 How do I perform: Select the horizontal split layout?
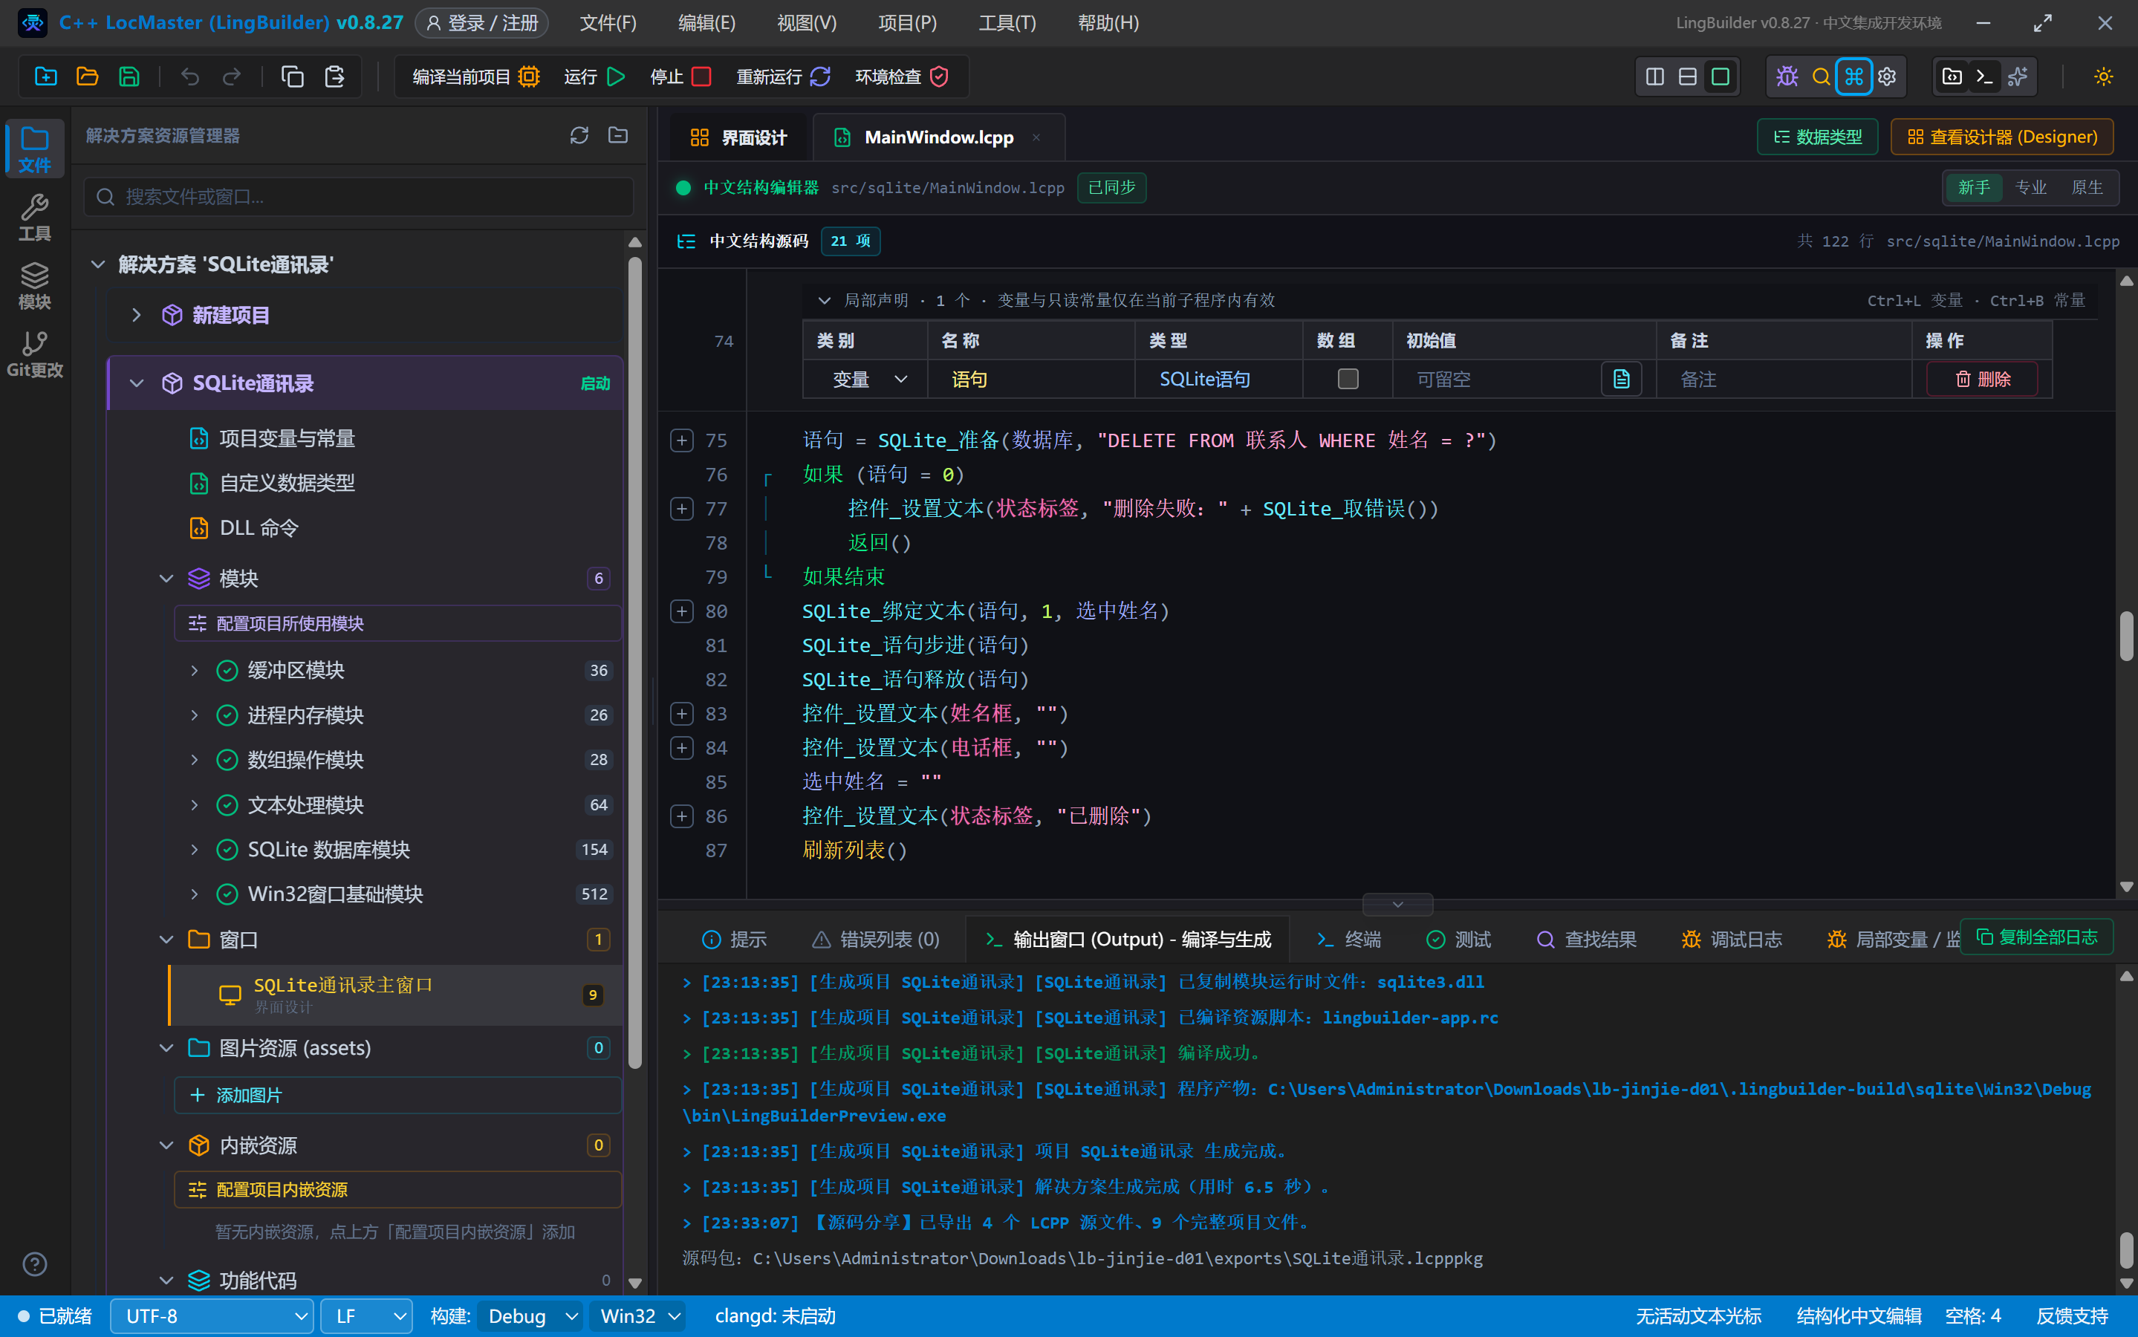coord(1687,77)
